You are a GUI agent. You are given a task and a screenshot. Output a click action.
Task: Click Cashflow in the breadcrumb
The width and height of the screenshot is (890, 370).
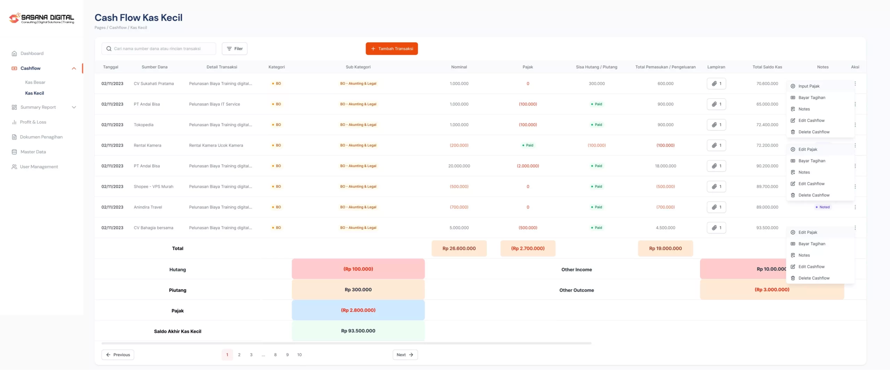tap(118, 28)
